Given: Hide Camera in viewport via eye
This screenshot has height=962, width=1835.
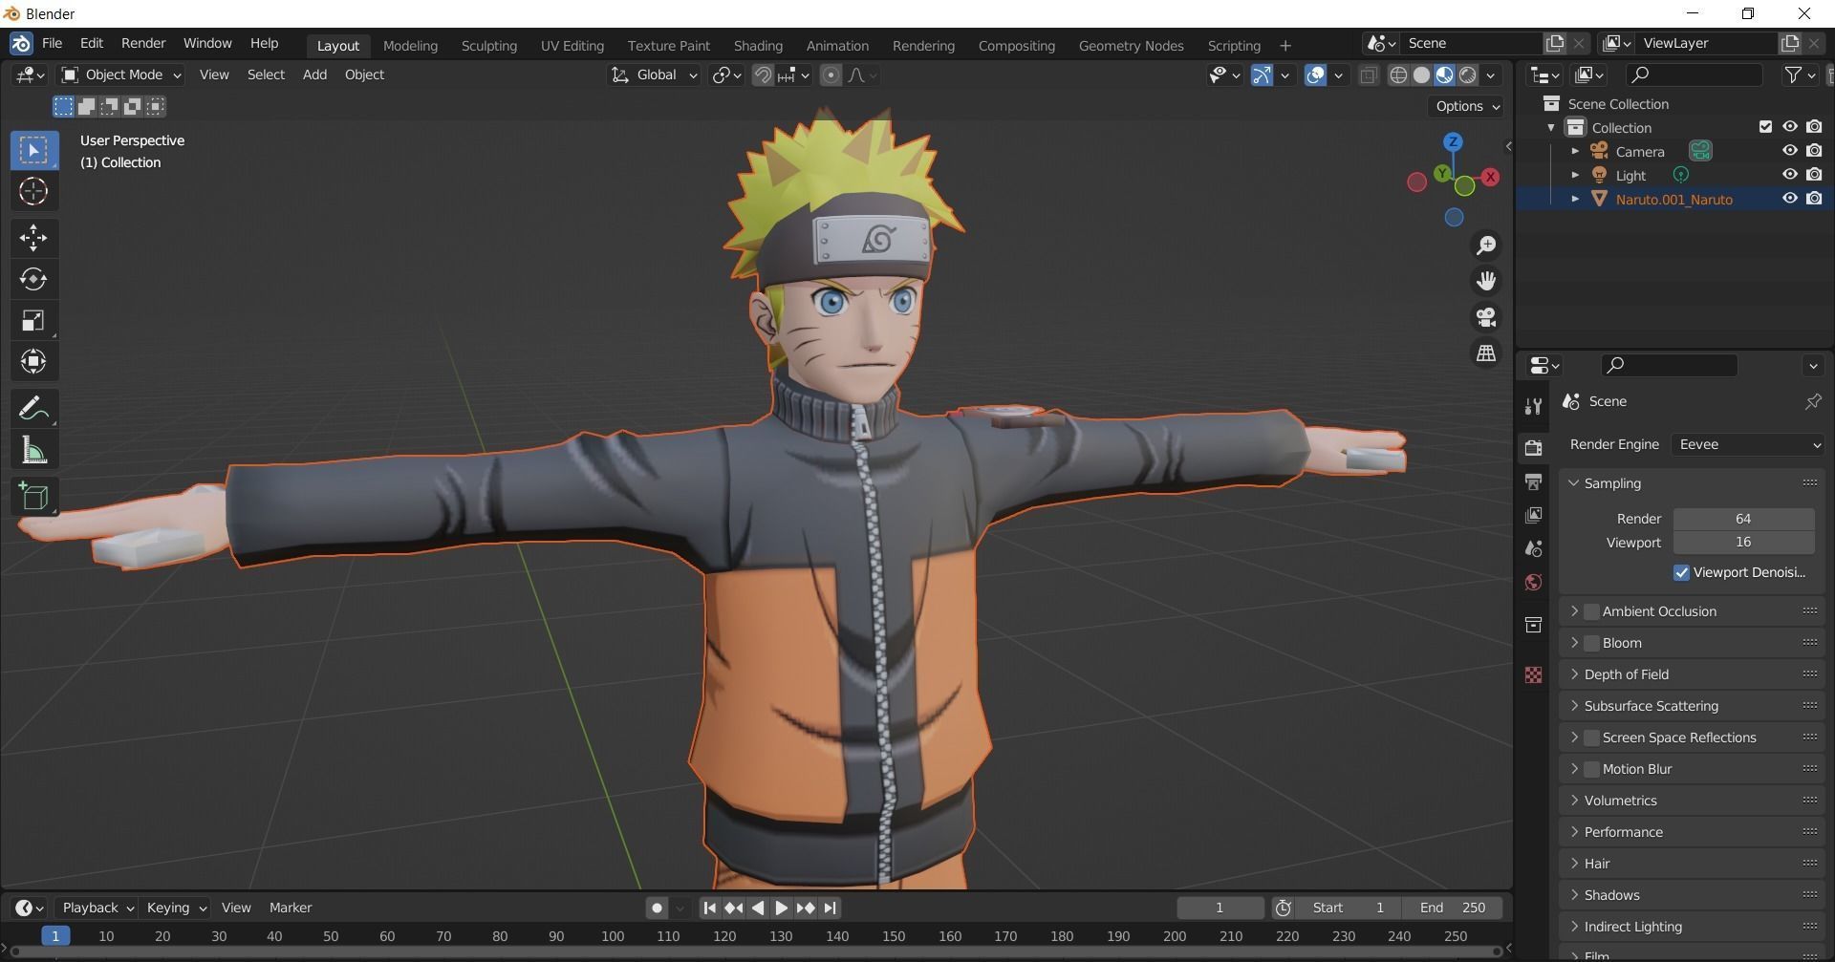Looking at the screenshot, I should pos(1789,151).
